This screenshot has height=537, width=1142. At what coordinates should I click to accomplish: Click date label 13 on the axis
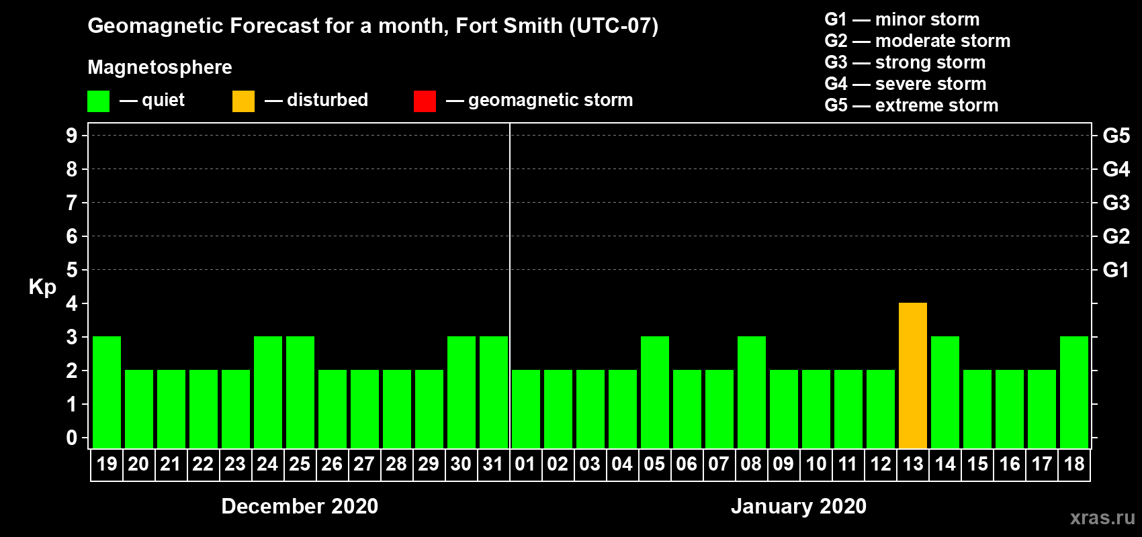pyautogui.click(x=913, y=464)
